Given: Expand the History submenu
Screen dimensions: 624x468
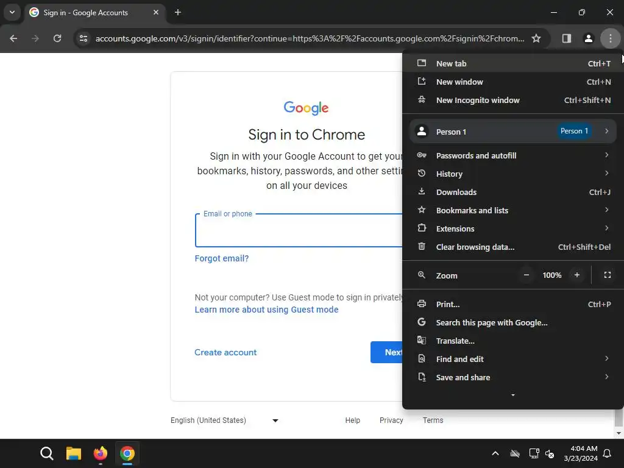Looking at the screenshot, I should [513, 174].
